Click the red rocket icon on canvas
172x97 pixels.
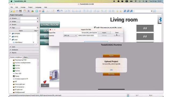(45, 82)
